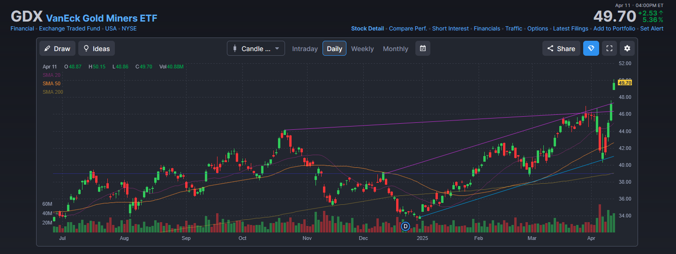
Task: Open the Options page link
Action: coord(537,29)
